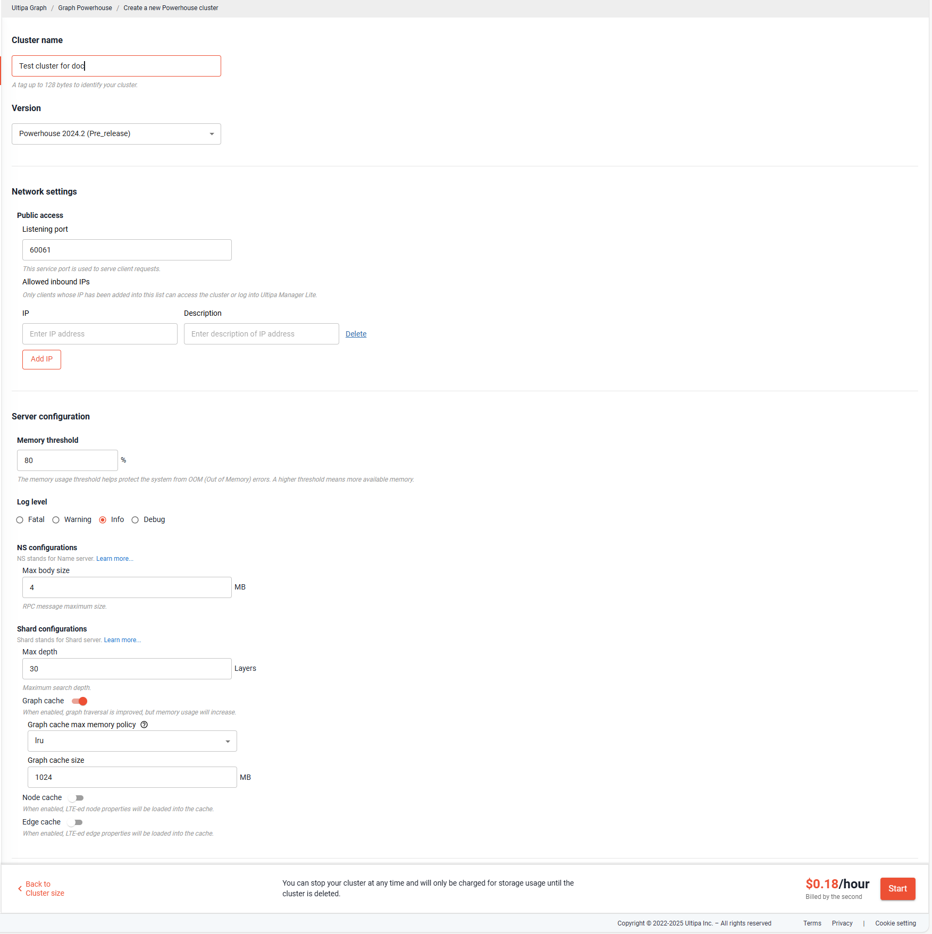Viewport: 932px width, 934px height.
Task: Open Learn more link under NS configurations
Action: [x=114, y=559]
